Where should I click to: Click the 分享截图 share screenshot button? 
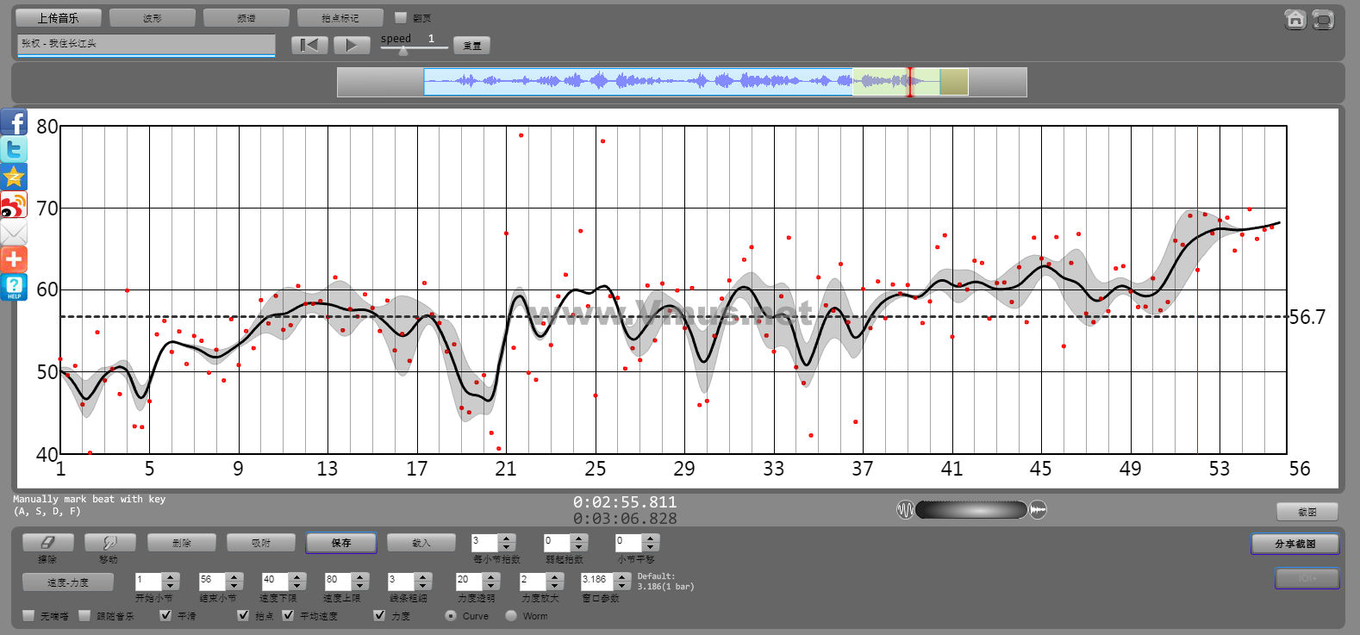1294,544
